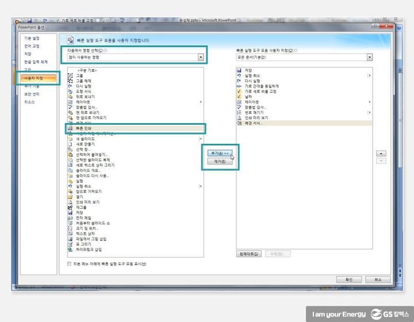Select the 빠른 인쇄 (Quick Print) command icon
Viewport: 414px width, 322px height.
(x=70, y=128)
